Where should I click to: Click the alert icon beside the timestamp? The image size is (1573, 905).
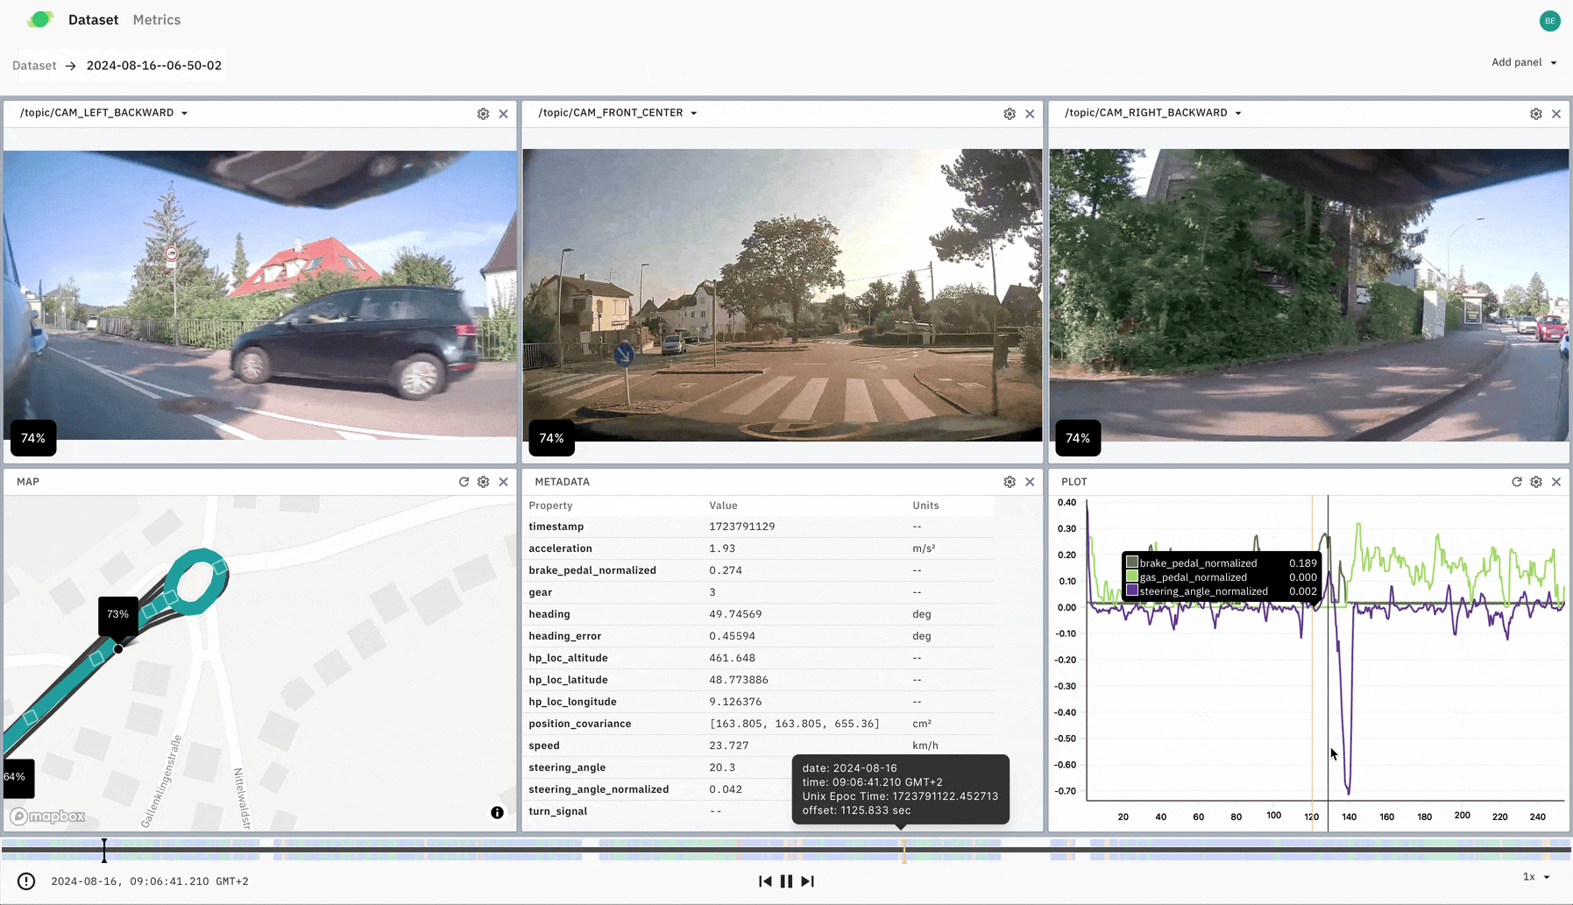click(x=26, y=881)
